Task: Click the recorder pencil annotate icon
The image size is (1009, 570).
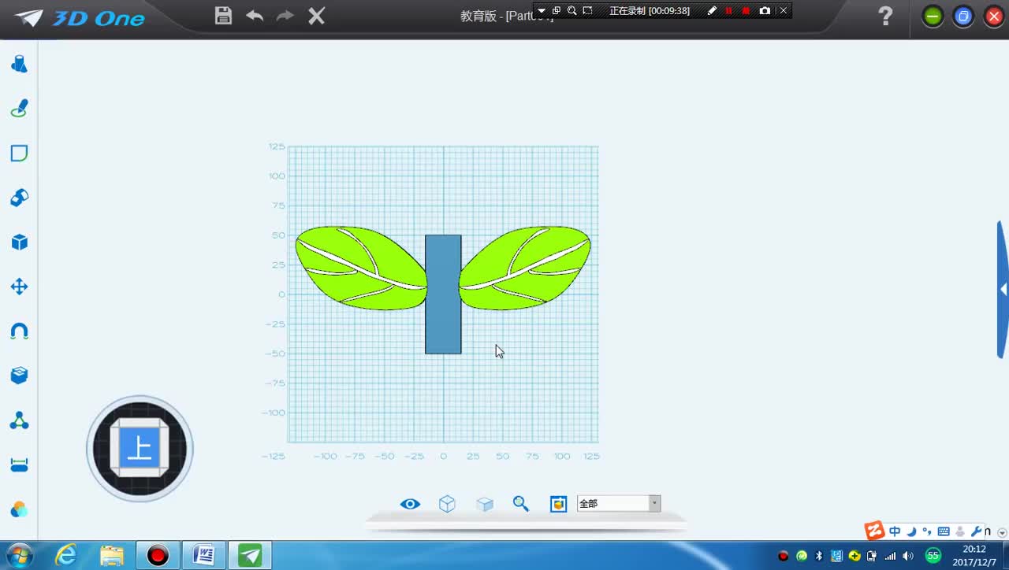Action: pyautogui.click(x=713, y=11)
